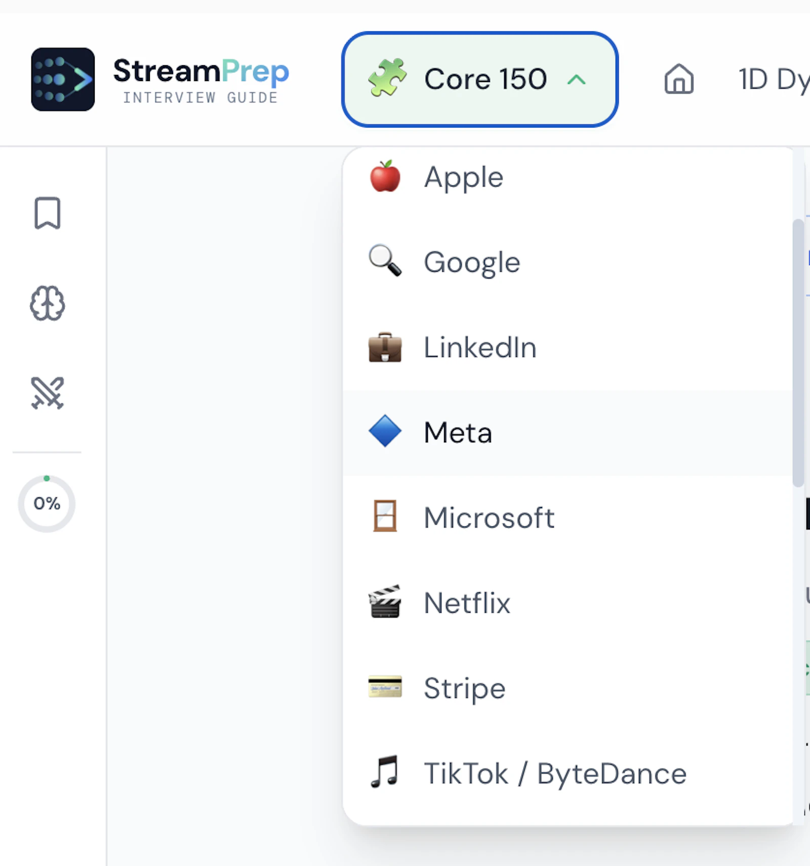Select Apple from the list
810x866 pixels.
568,177
